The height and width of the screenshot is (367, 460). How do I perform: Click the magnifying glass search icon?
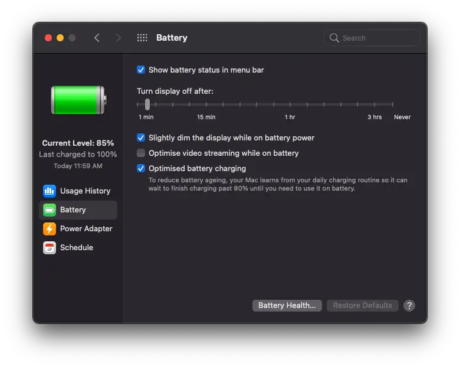pyautogui.click(x=334, y=38)
